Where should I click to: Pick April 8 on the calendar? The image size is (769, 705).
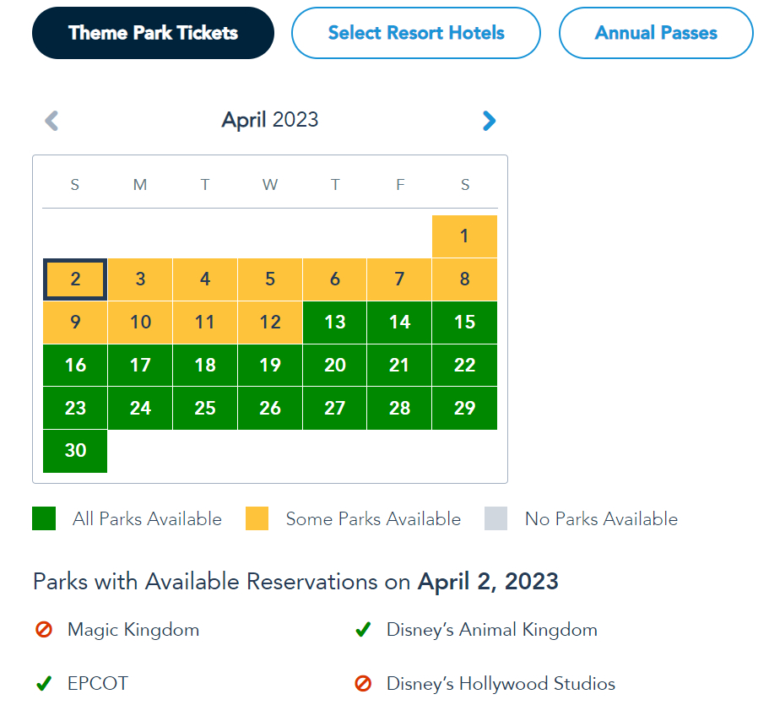pyautogui.click(x=464, y=279)
